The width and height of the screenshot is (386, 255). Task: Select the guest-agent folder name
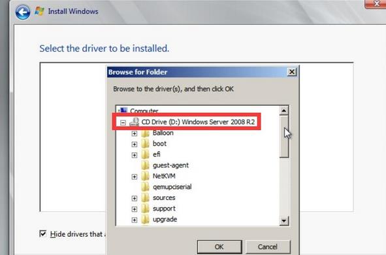(x=170, y=165)
